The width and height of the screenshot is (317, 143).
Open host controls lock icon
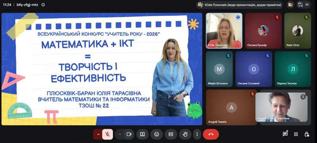[306, 134]
